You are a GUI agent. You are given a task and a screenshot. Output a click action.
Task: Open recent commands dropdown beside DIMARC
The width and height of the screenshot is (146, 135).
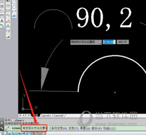[8, 128]
